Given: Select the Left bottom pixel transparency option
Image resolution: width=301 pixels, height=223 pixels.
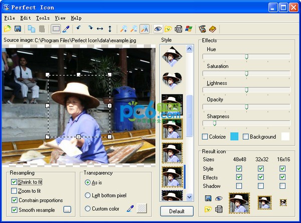Looking at the screenshot, I should point(88,195).
